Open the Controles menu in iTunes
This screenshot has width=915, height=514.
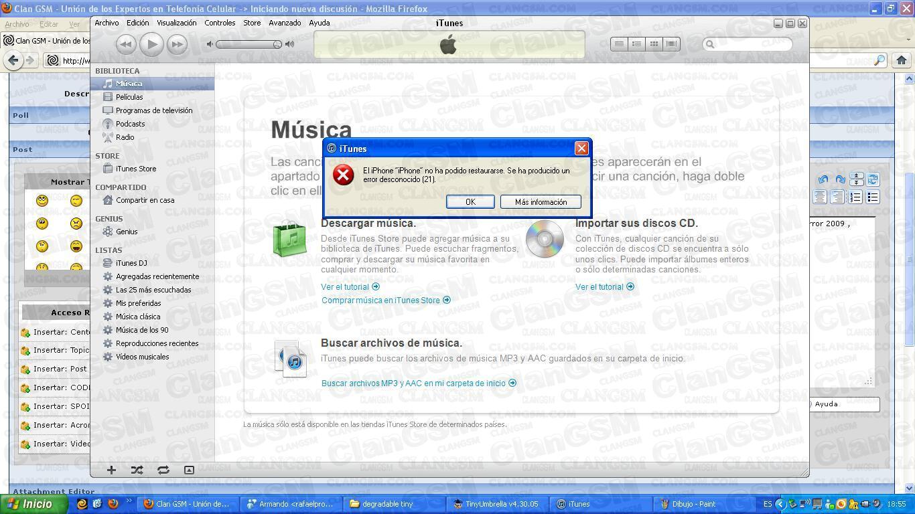pyautogui.click(x=220, y=23)
